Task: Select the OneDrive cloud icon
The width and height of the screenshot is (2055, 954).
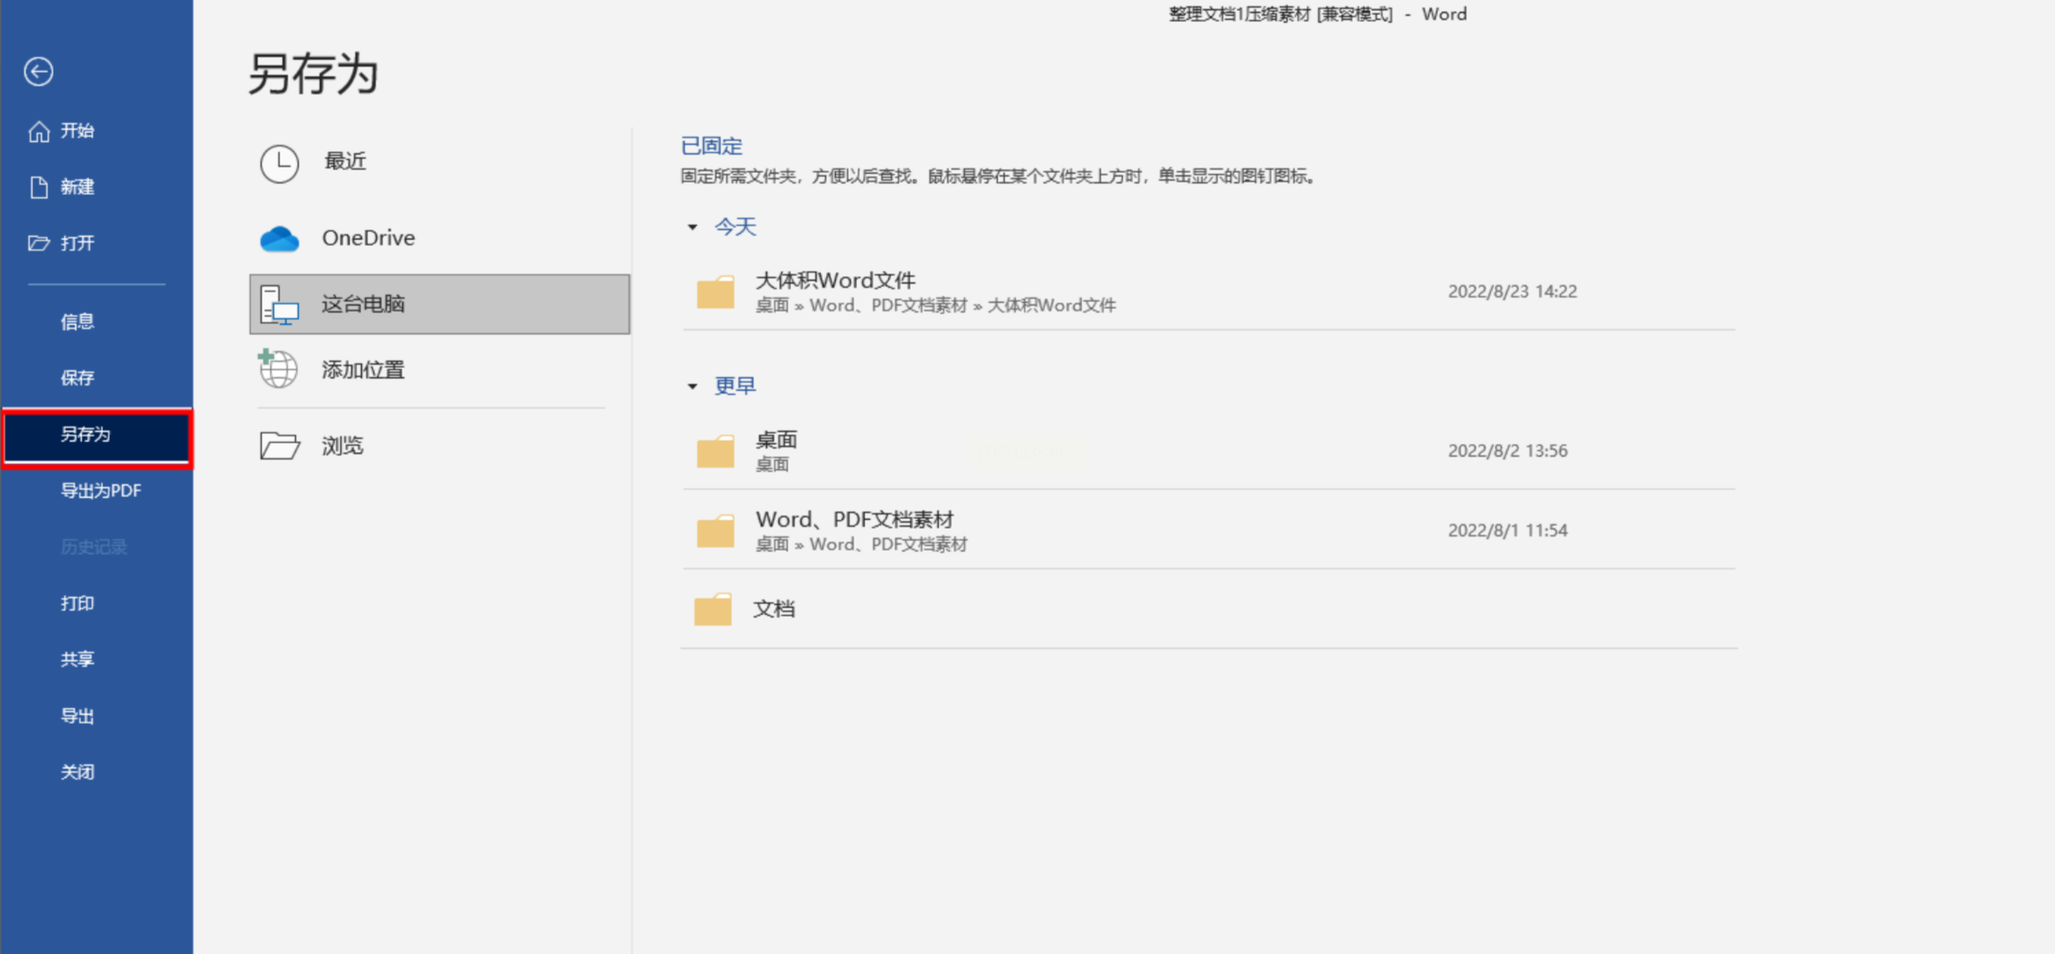Action: pos(280,238)
